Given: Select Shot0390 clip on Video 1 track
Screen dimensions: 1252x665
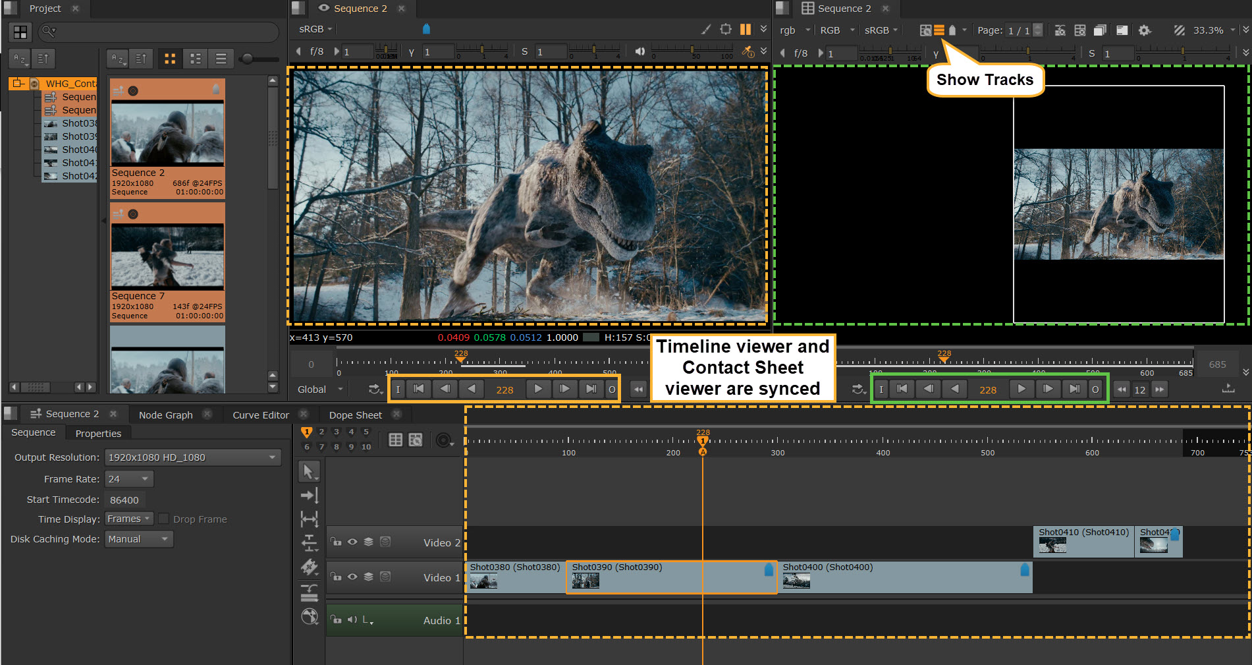Looking at the screenshot, I should click(672, 577).
